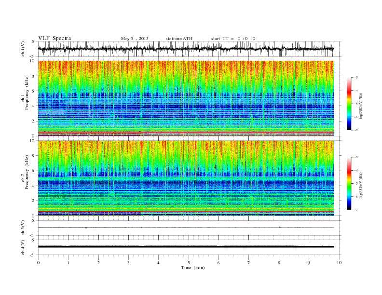
Task: Click the "2" tick on the time axis
Action: (98, 263)
